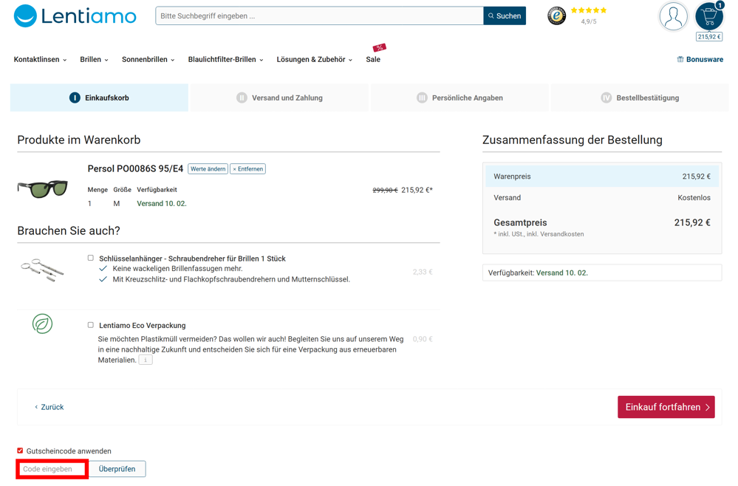Expand the Brillen menu
The height and width of the screenshot is (486, 738).
[x=94, y=59]
